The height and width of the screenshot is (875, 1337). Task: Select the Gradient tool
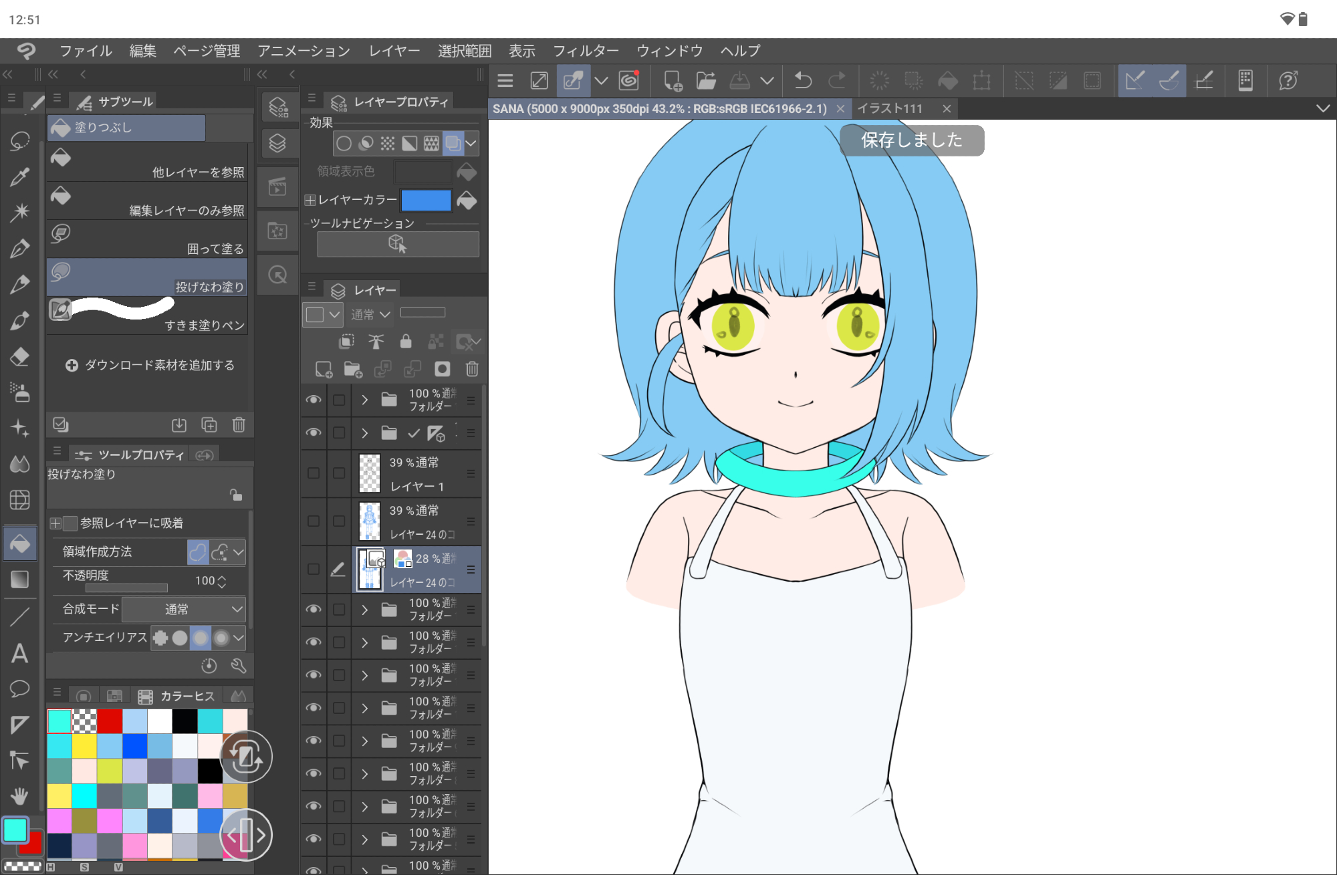(19, 580)
